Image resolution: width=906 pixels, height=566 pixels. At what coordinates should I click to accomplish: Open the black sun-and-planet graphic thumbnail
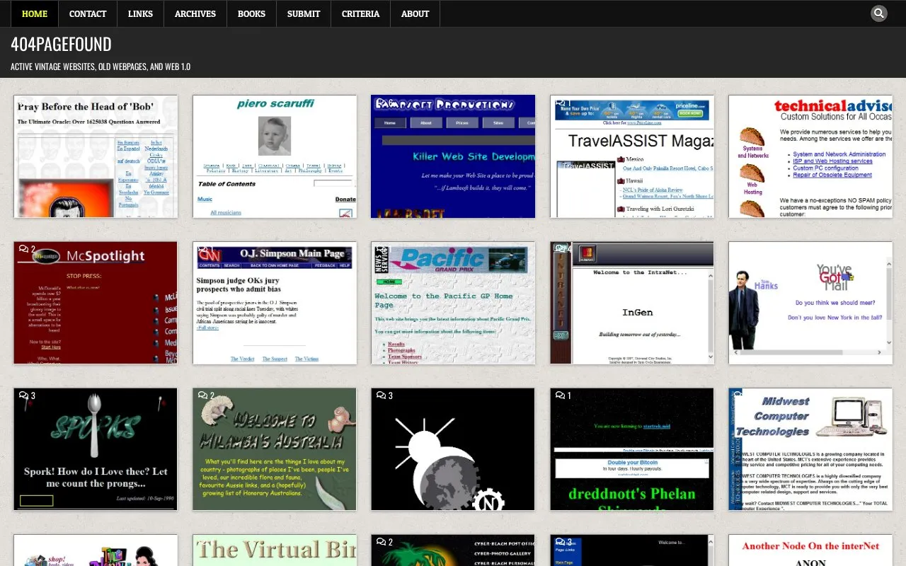pos(453,449)
